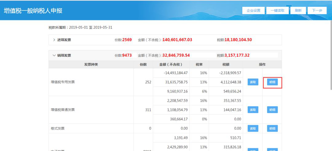Click 销项发票 amount 32,846,759.54

[176, 55]
